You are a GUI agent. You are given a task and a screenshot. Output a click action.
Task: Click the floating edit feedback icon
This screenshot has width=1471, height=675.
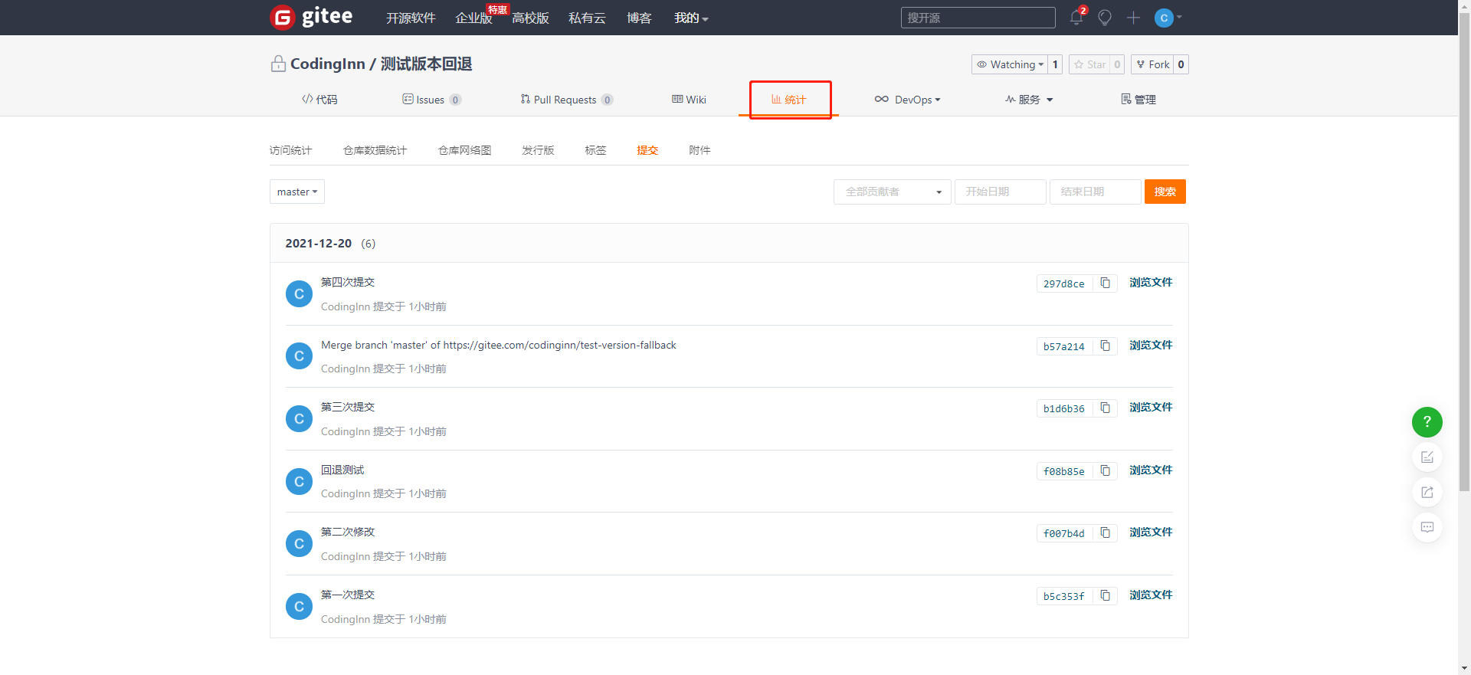coord(1427,457)
